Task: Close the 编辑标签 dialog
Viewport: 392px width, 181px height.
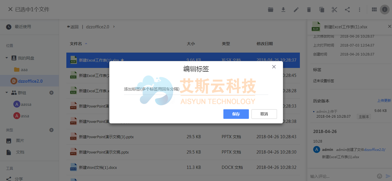Action: pyautogui.click(x=274, y=67)
